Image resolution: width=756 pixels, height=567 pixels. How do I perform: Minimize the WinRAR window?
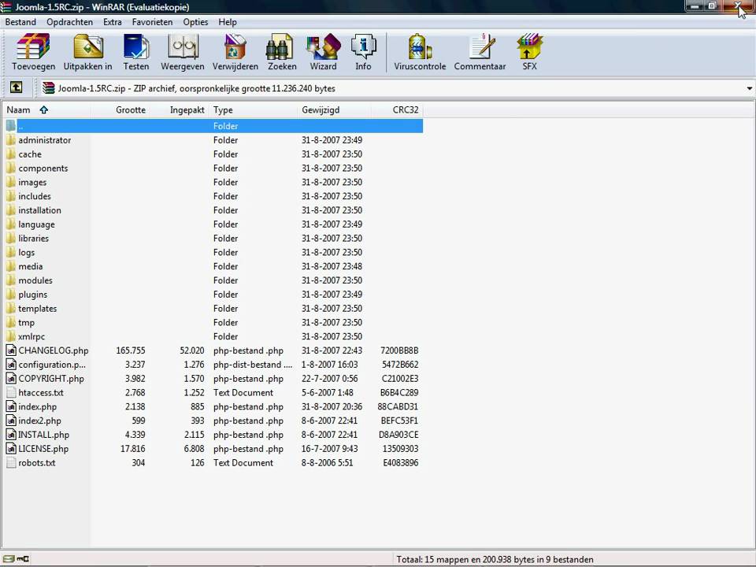(695, 6)
